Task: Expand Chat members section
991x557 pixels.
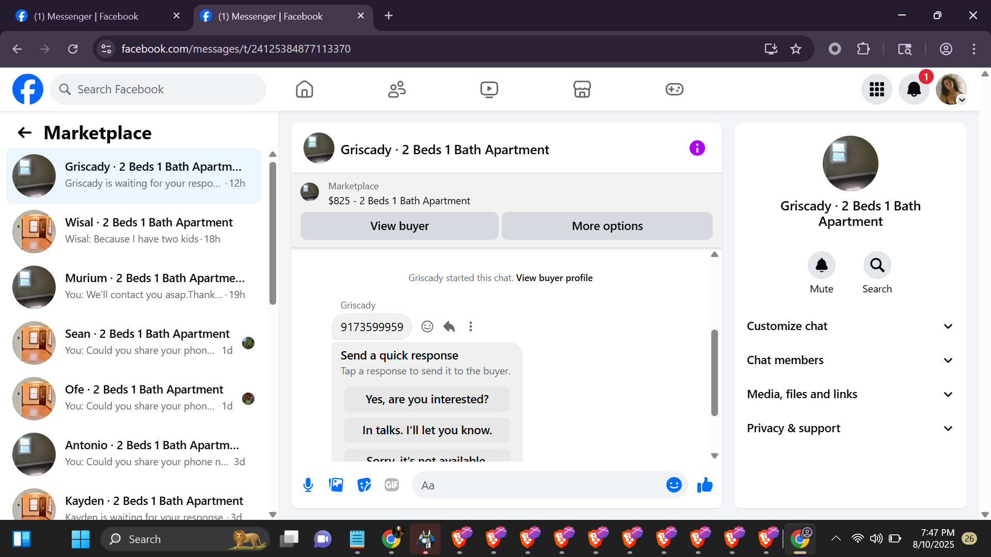Action: (x=850, y=360)
